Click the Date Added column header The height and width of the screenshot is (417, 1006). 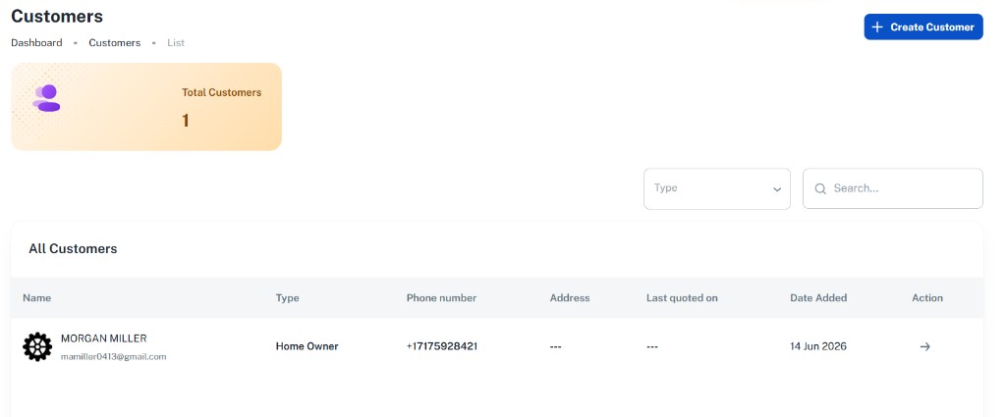click(818, 298)
